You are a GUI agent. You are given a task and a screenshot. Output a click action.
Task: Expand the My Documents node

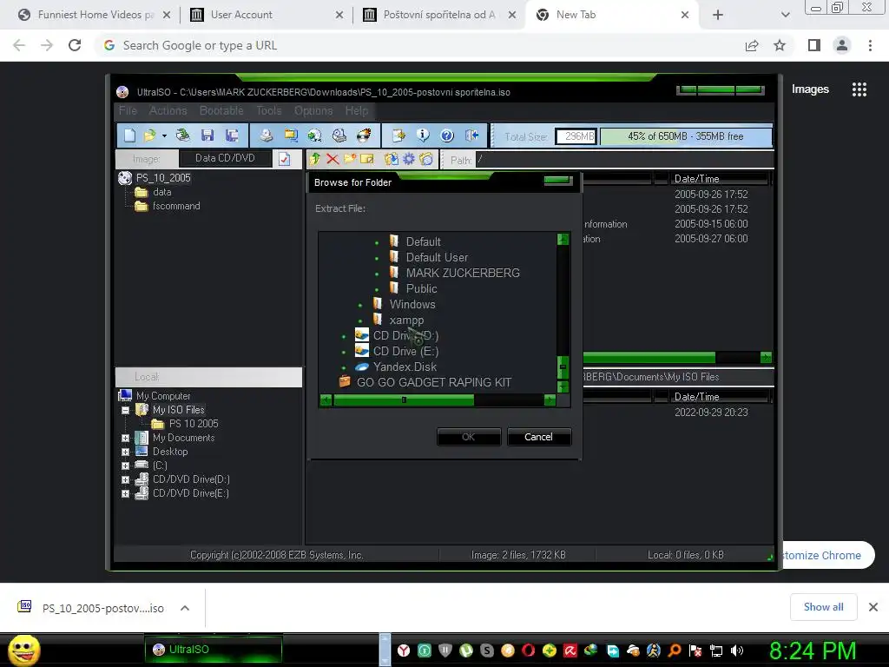pos(125,438)
